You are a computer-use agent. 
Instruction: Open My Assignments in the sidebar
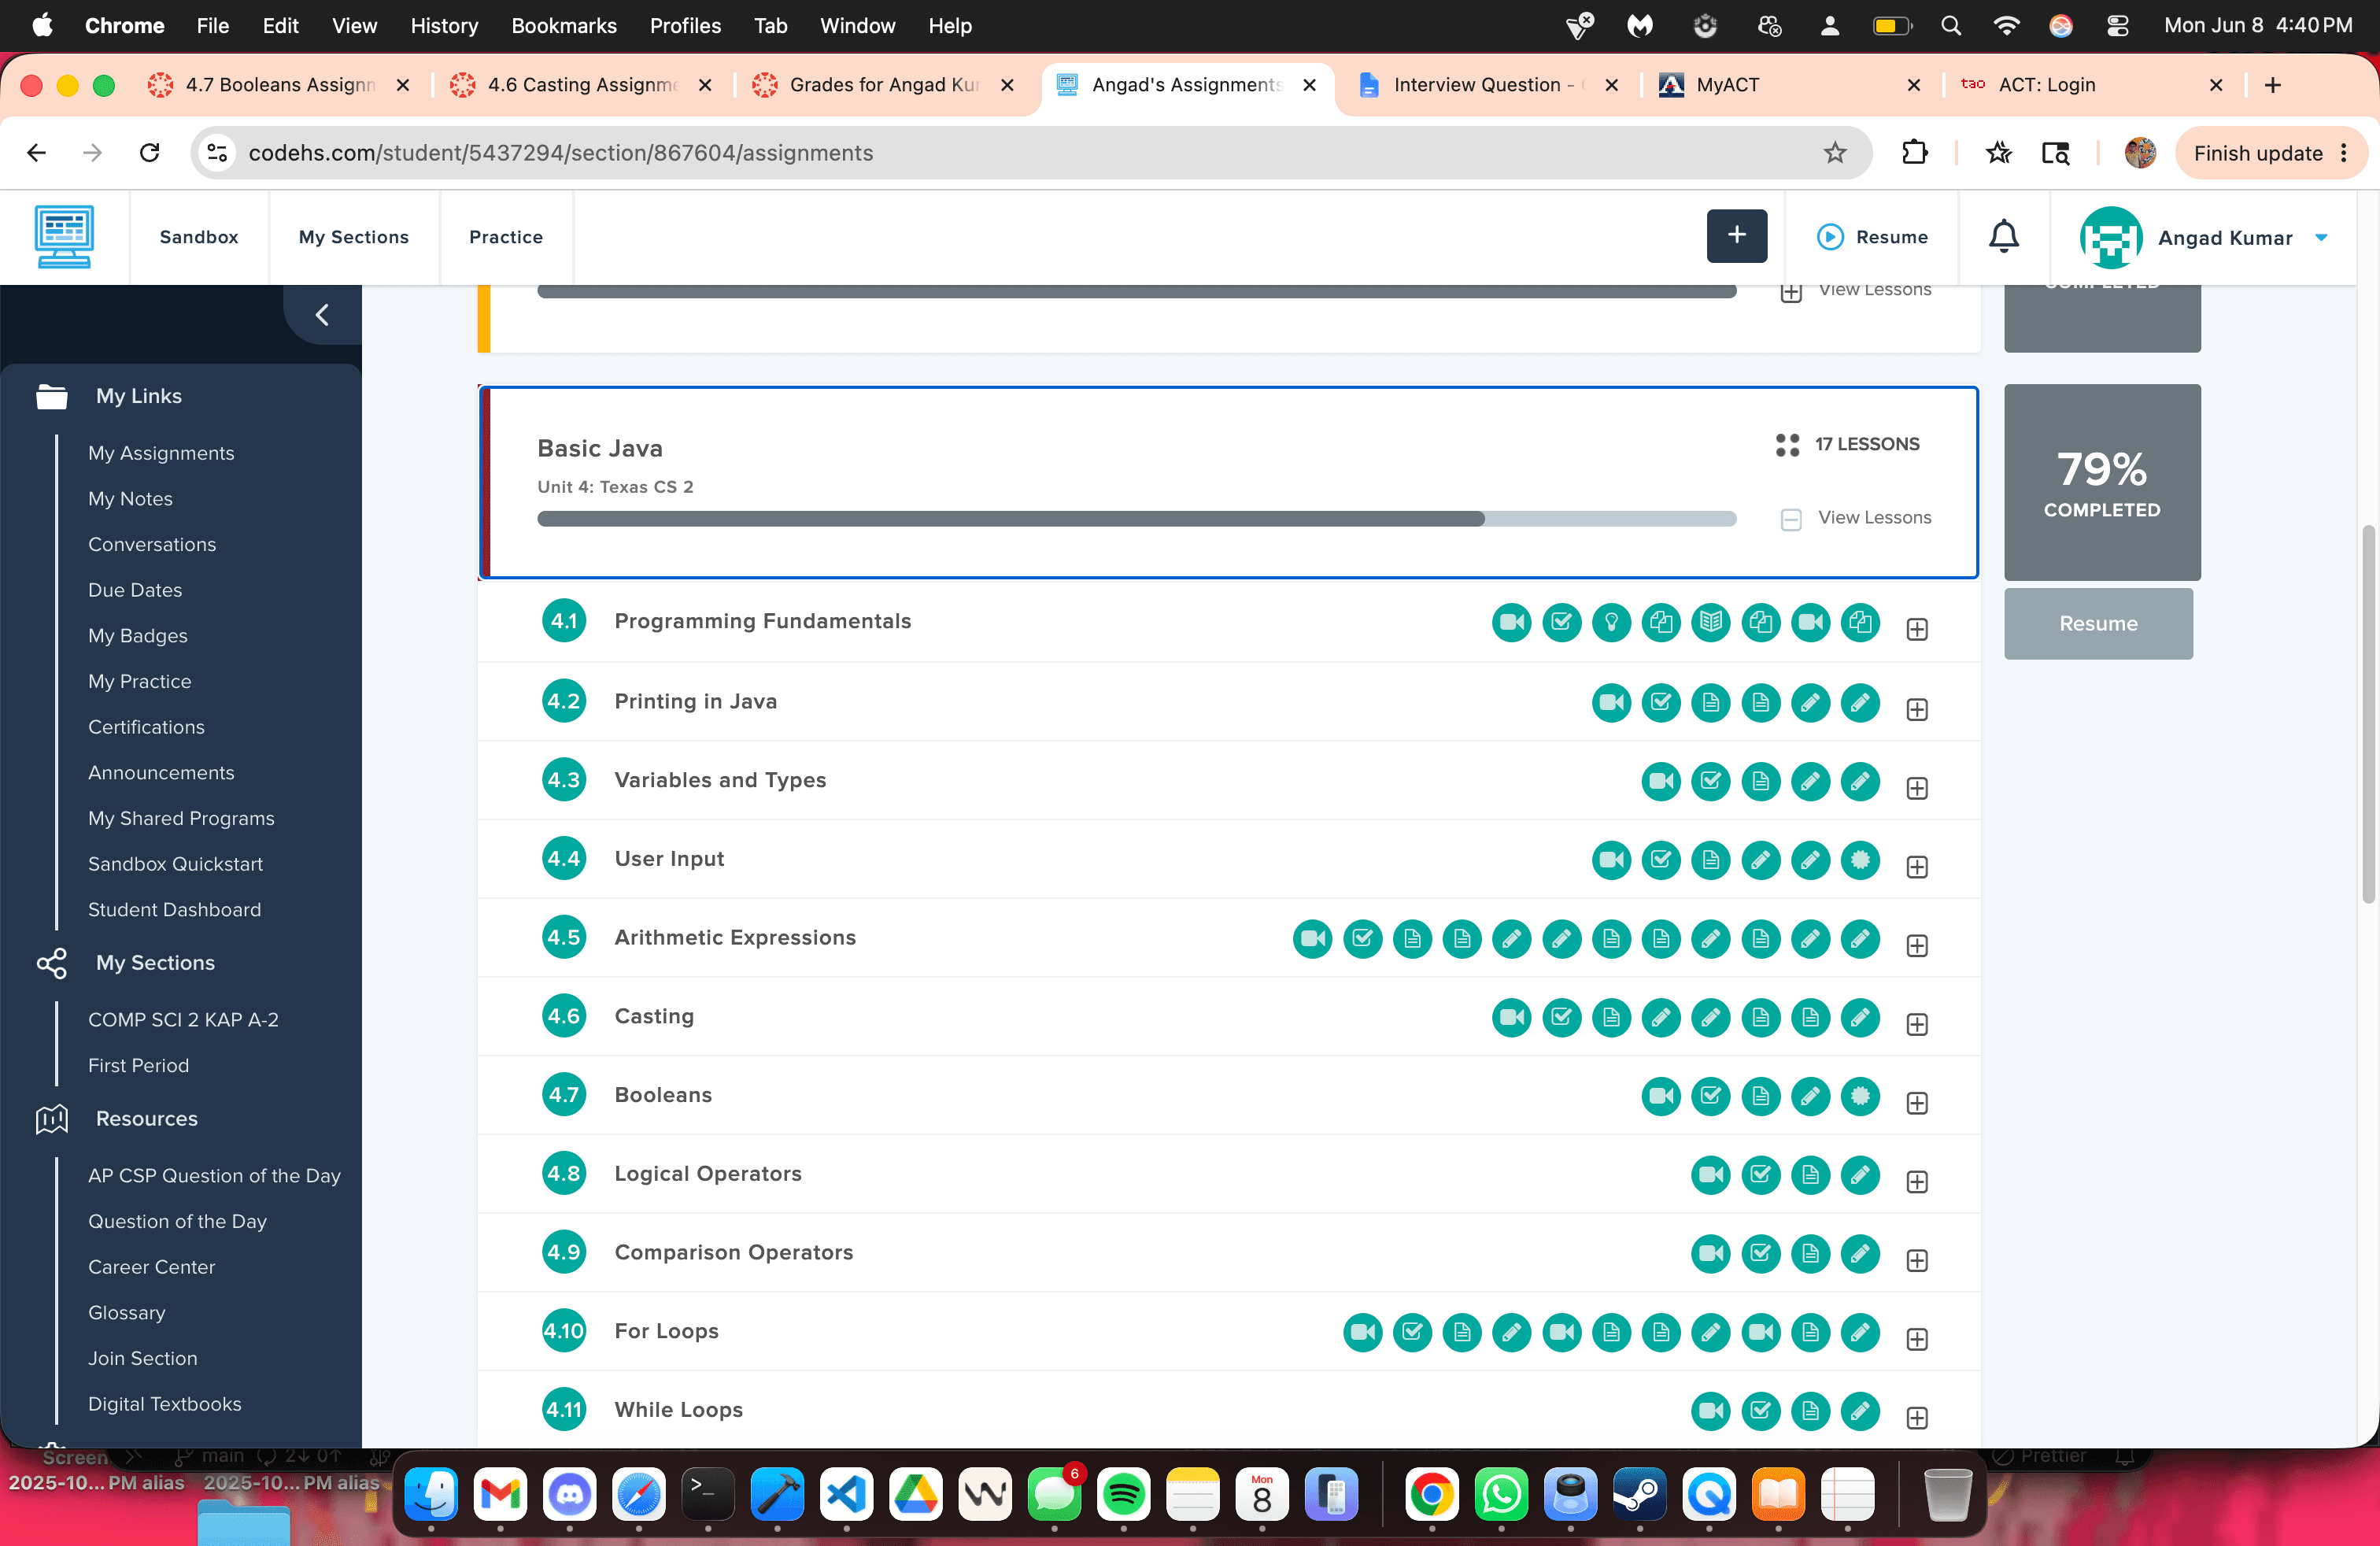161,453
